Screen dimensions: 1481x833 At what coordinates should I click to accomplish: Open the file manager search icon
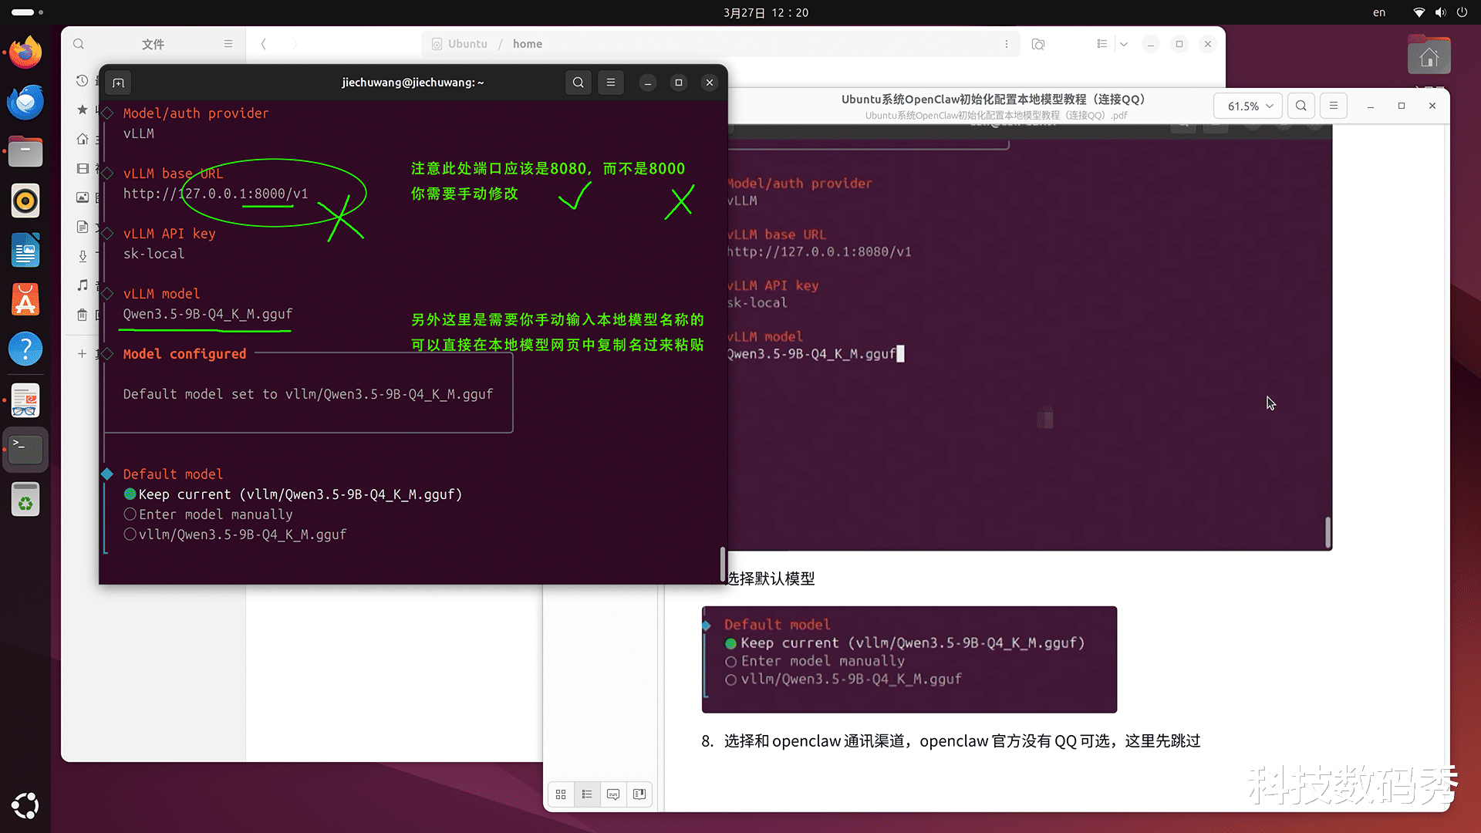pyautogui.click(x=79, y=44)
